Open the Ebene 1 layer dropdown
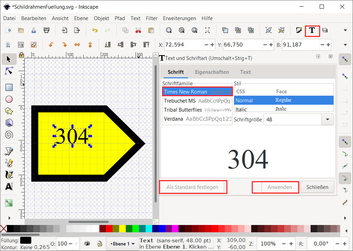The height and width of the screenshot is (251, 353). [123, 244]
